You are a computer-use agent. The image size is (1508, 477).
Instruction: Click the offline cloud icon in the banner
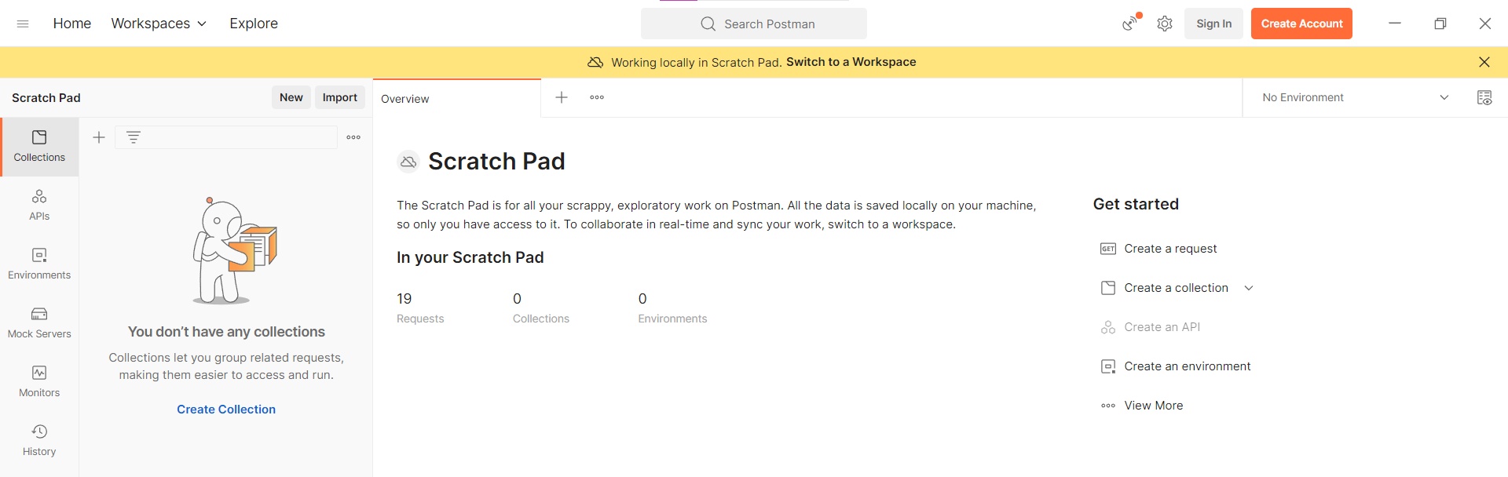(595, 62)
